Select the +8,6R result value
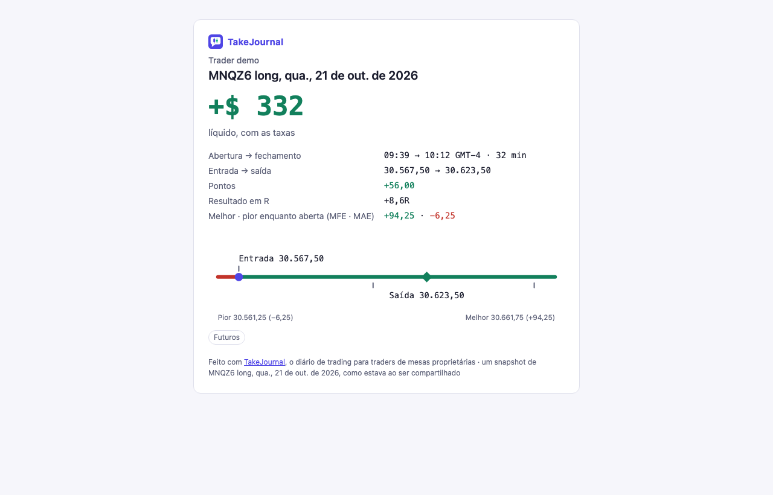The width and height of the screenshot is (773, 495). pyautogui.click(x=397, y=200)
